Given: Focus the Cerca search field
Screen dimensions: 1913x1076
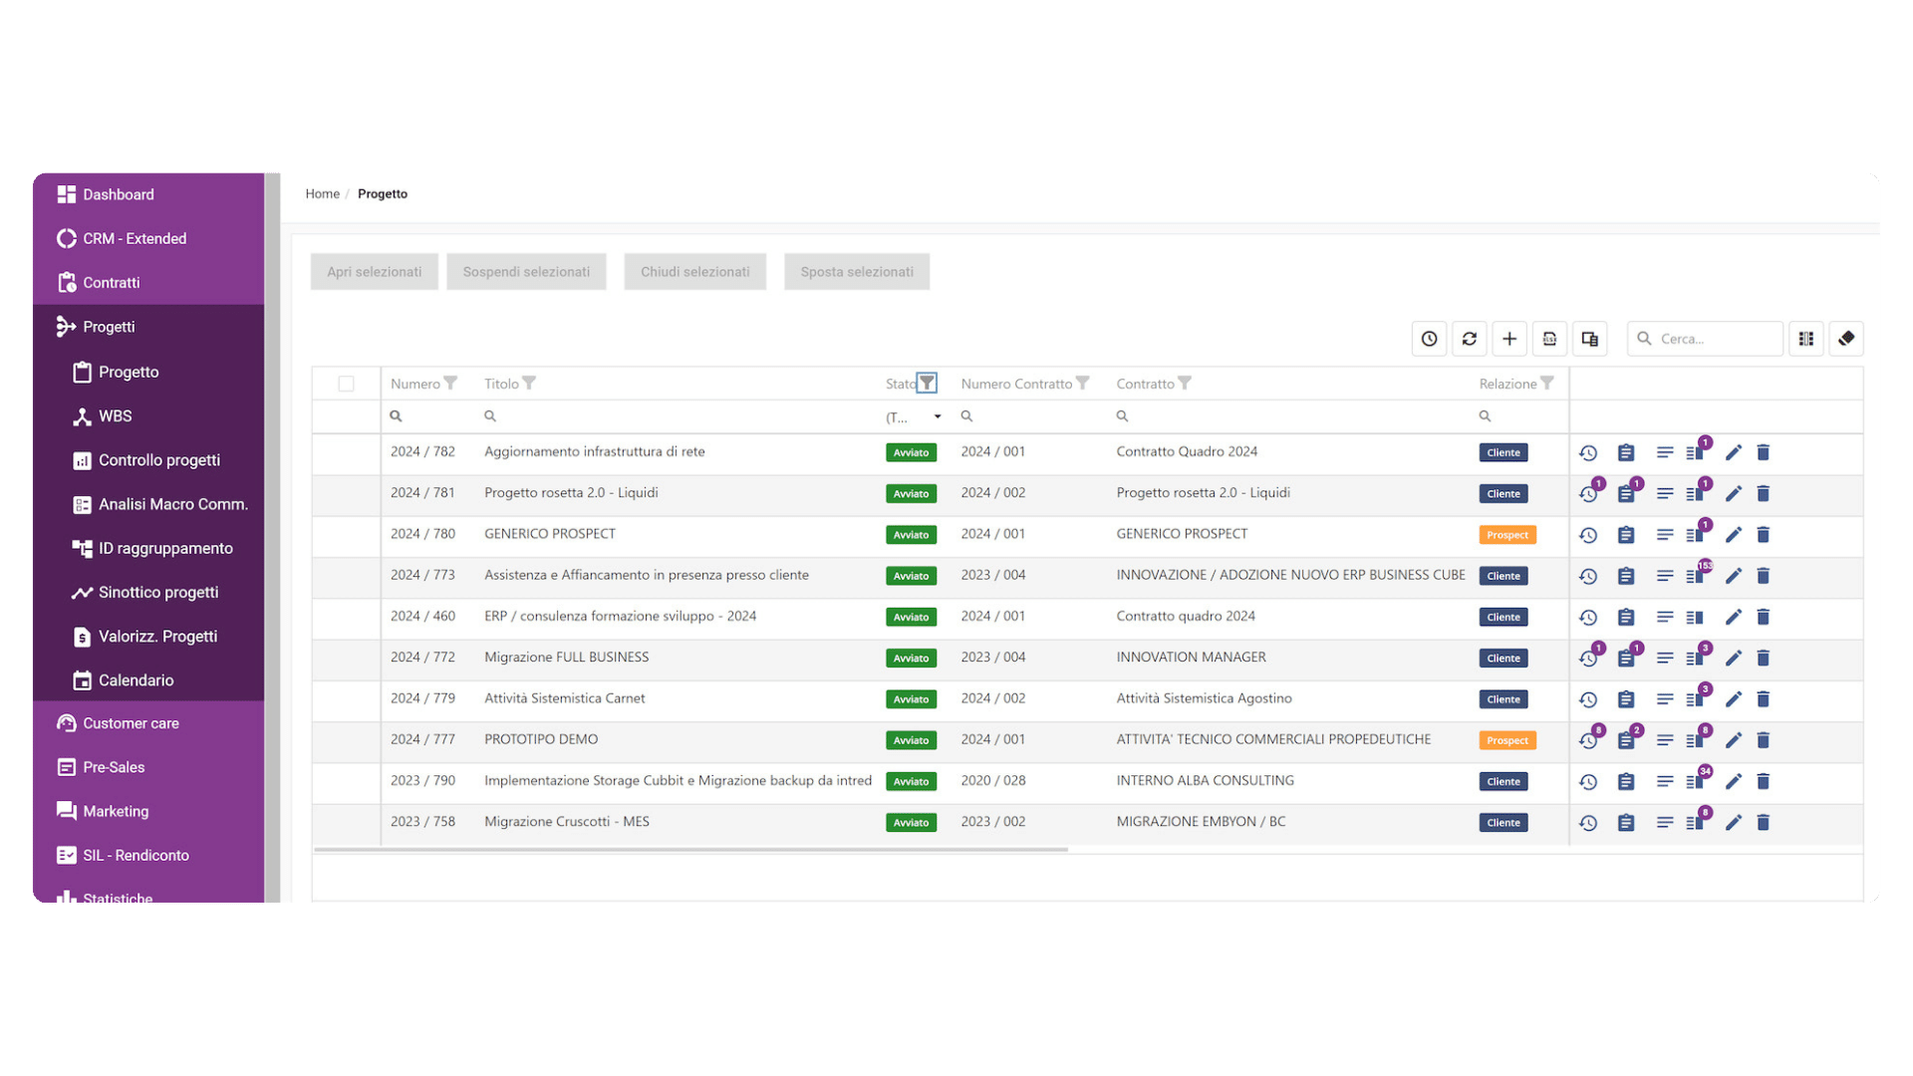Looking at the screenshot, I should click(x=1705, y=339).
